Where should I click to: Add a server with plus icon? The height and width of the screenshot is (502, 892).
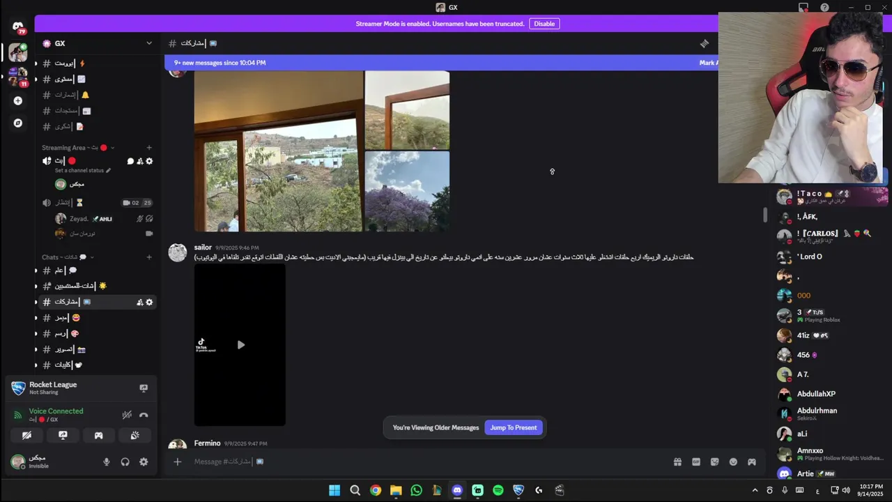[18, 100]
